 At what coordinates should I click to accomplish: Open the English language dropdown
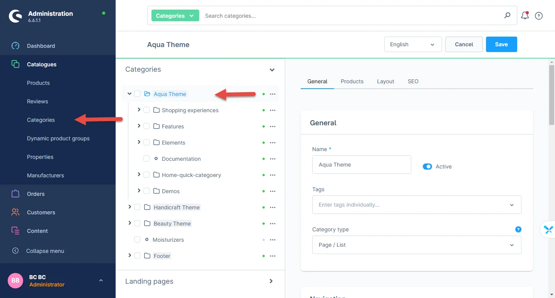click(413, 44)
